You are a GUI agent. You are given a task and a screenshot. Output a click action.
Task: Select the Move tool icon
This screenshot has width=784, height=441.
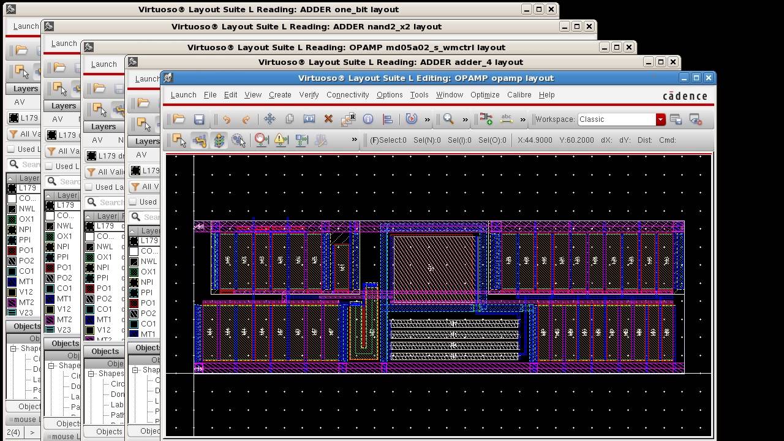tap(269, 119)
